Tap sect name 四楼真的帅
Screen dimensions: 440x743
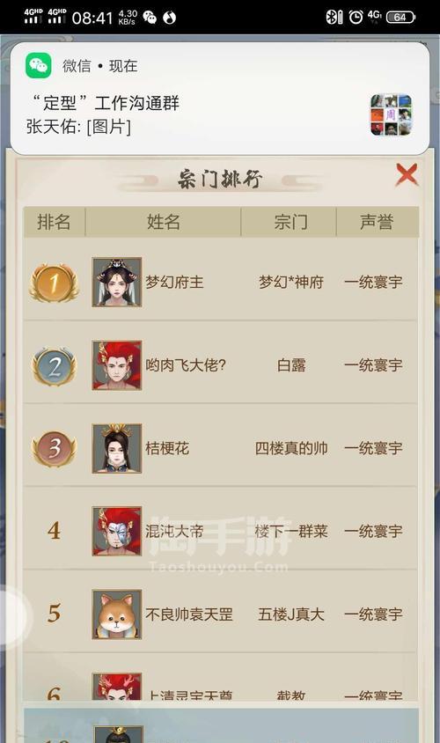[291, 448]
